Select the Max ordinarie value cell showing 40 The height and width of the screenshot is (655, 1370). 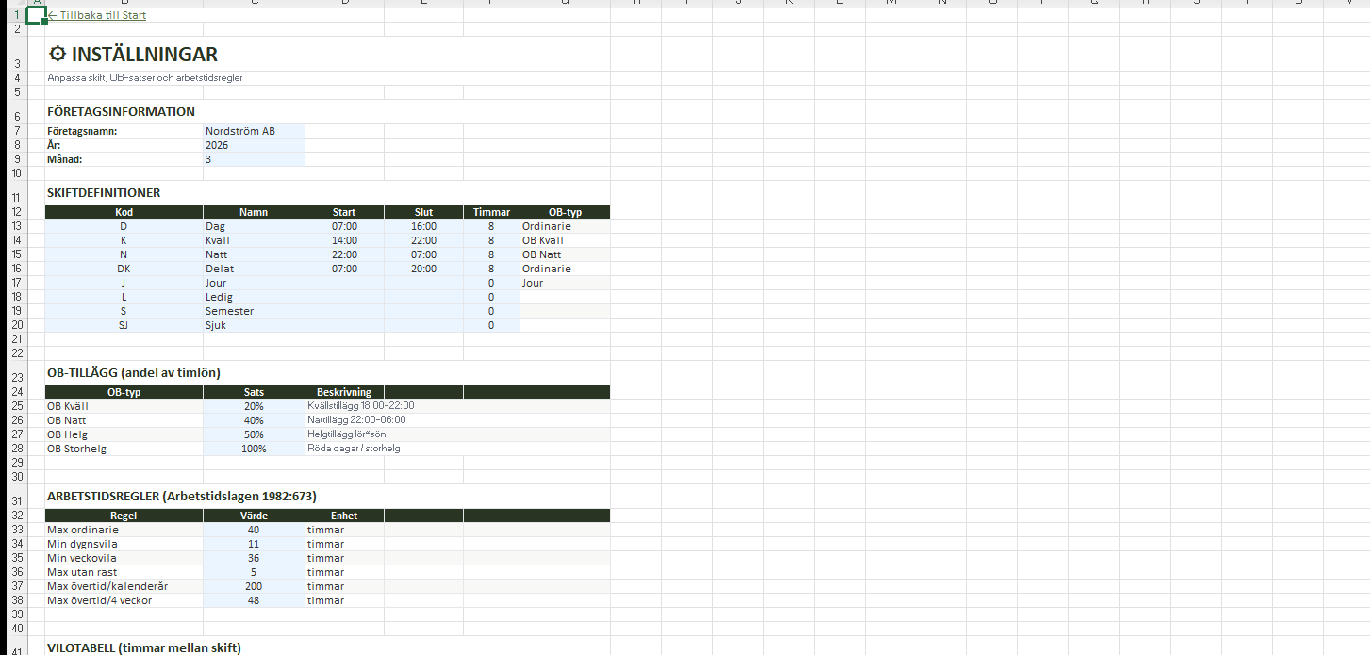(253, 530)
